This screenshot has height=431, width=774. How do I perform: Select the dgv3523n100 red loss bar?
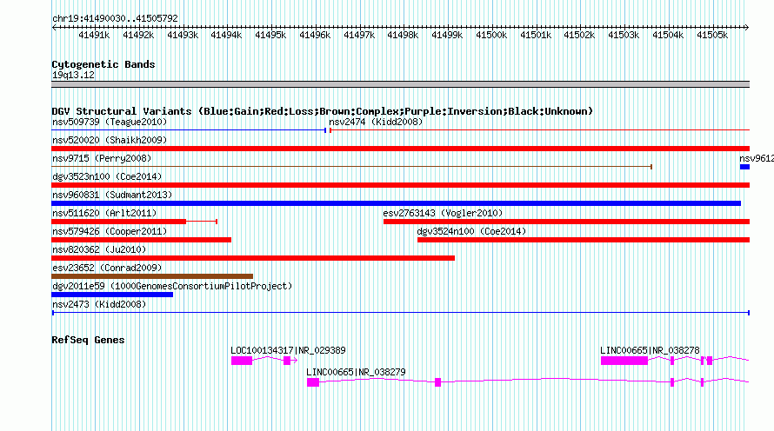[400, 185]
